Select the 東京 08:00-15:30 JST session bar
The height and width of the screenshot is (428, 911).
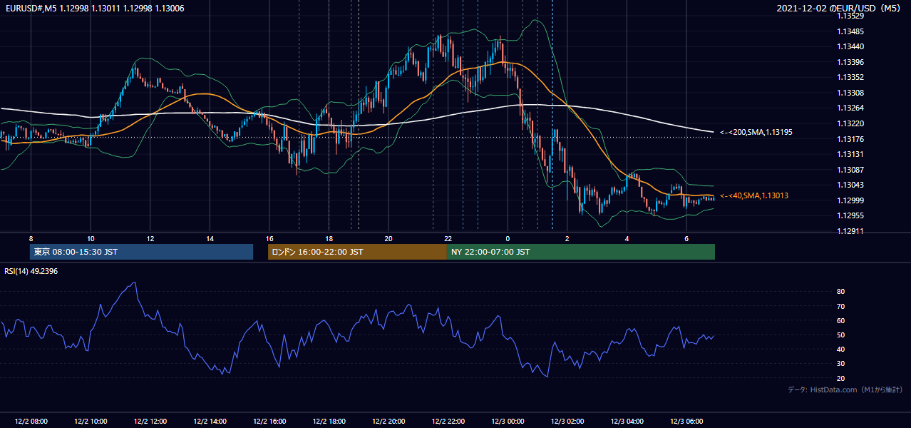[141, 252]
